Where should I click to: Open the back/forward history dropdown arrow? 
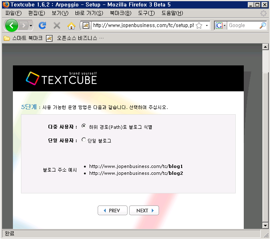(x=31, y=26)
